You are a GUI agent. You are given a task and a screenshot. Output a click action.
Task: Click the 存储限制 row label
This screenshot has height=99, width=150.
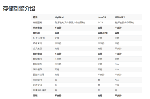[37, 22]
